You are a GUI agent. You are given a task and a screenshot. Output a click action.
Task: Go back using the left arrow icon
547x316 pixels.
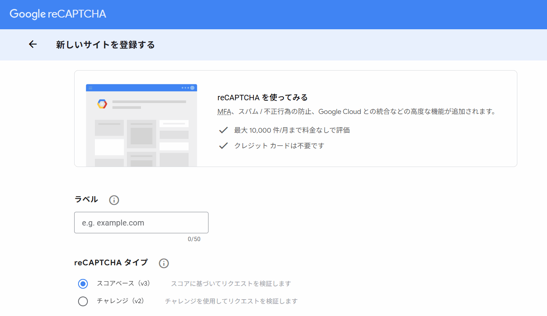coord(33,44)
